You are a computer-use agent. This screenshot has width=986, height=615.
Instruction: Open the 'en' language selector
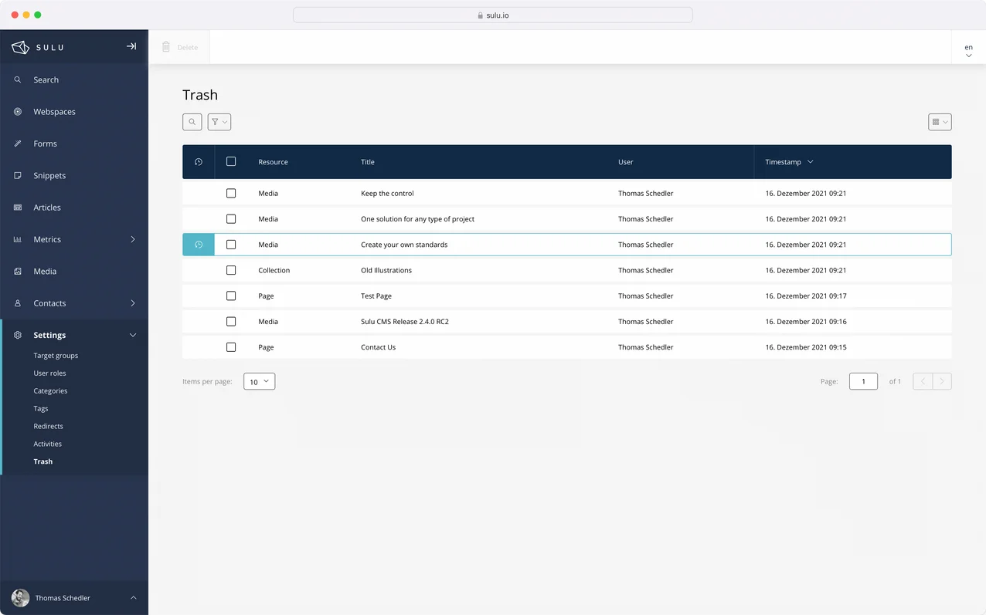(x=968, y=51)
